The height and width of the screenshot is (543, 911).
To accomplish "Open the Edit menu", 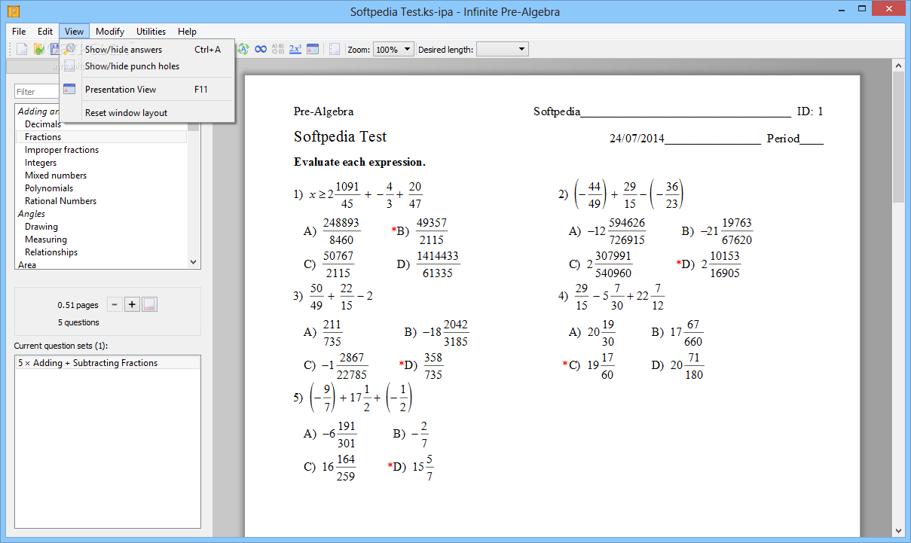I will click(45, 32).
